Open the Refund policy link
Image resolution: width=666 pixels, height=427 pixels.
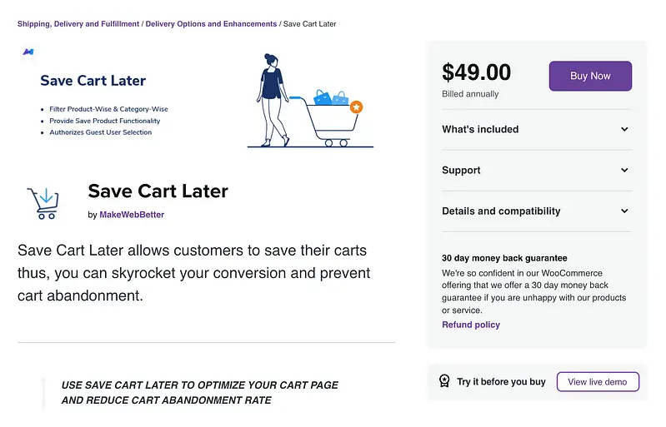click(x=471, y=325)
